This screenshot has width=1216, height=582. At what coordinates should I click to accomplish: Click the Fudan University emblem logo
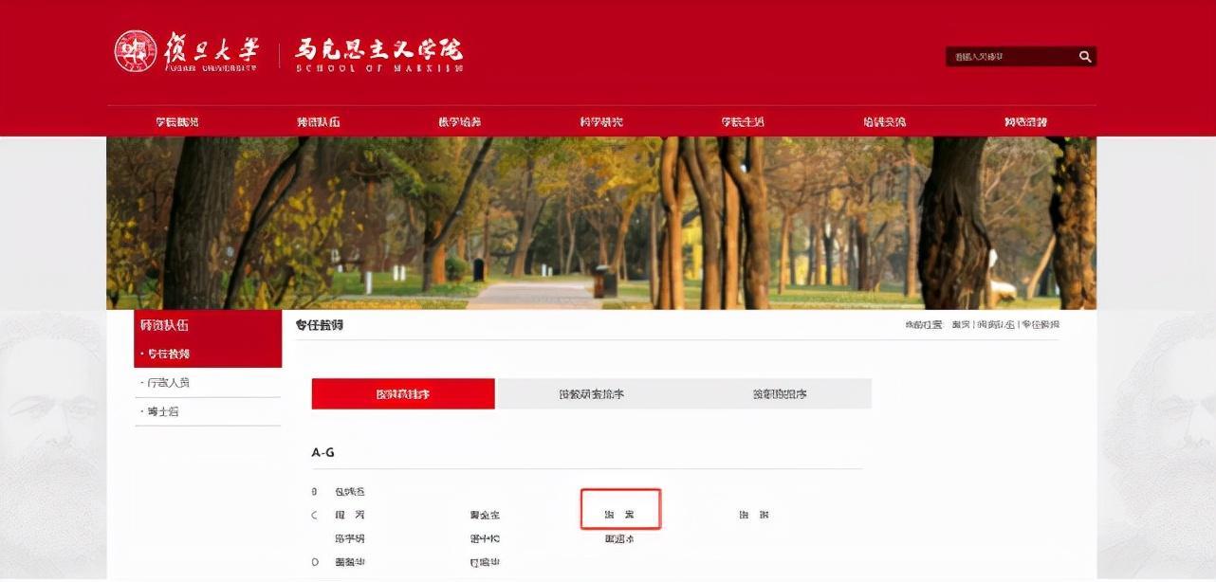(x=136, y=51)
